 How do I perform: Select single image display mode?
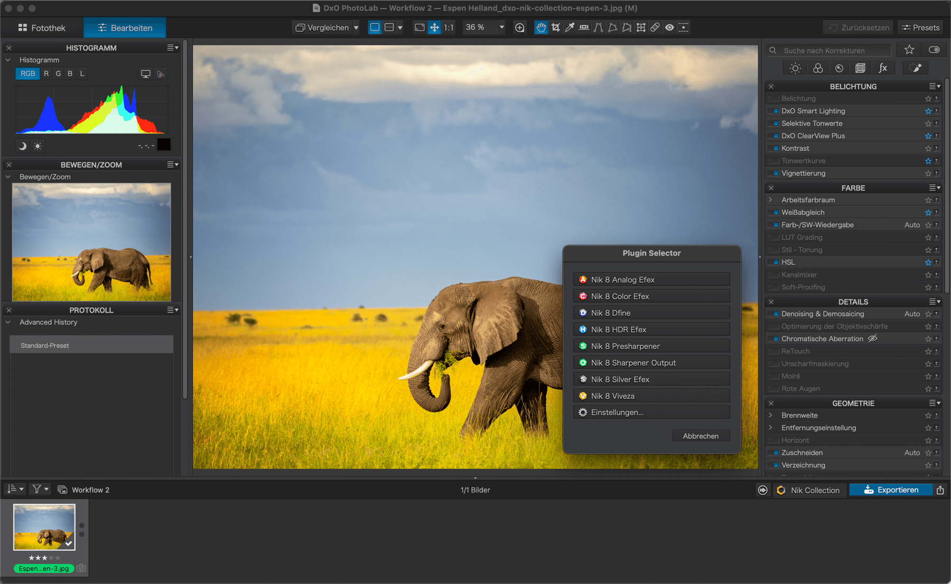(375, 27)
